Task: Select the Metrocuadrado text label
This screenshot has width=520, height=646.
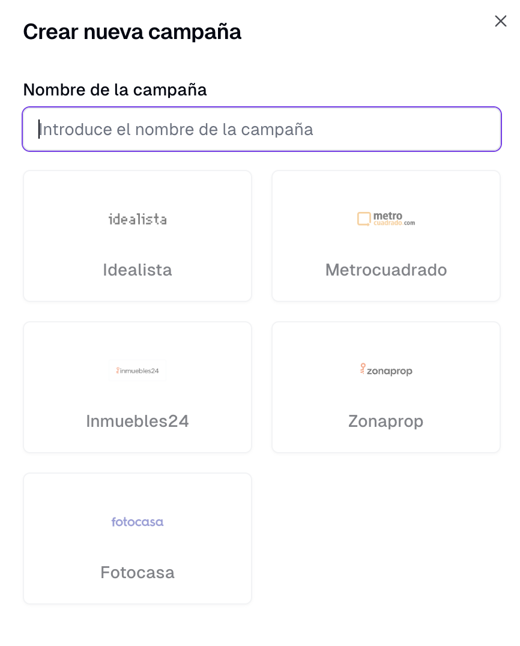Action: pos(386,270)
